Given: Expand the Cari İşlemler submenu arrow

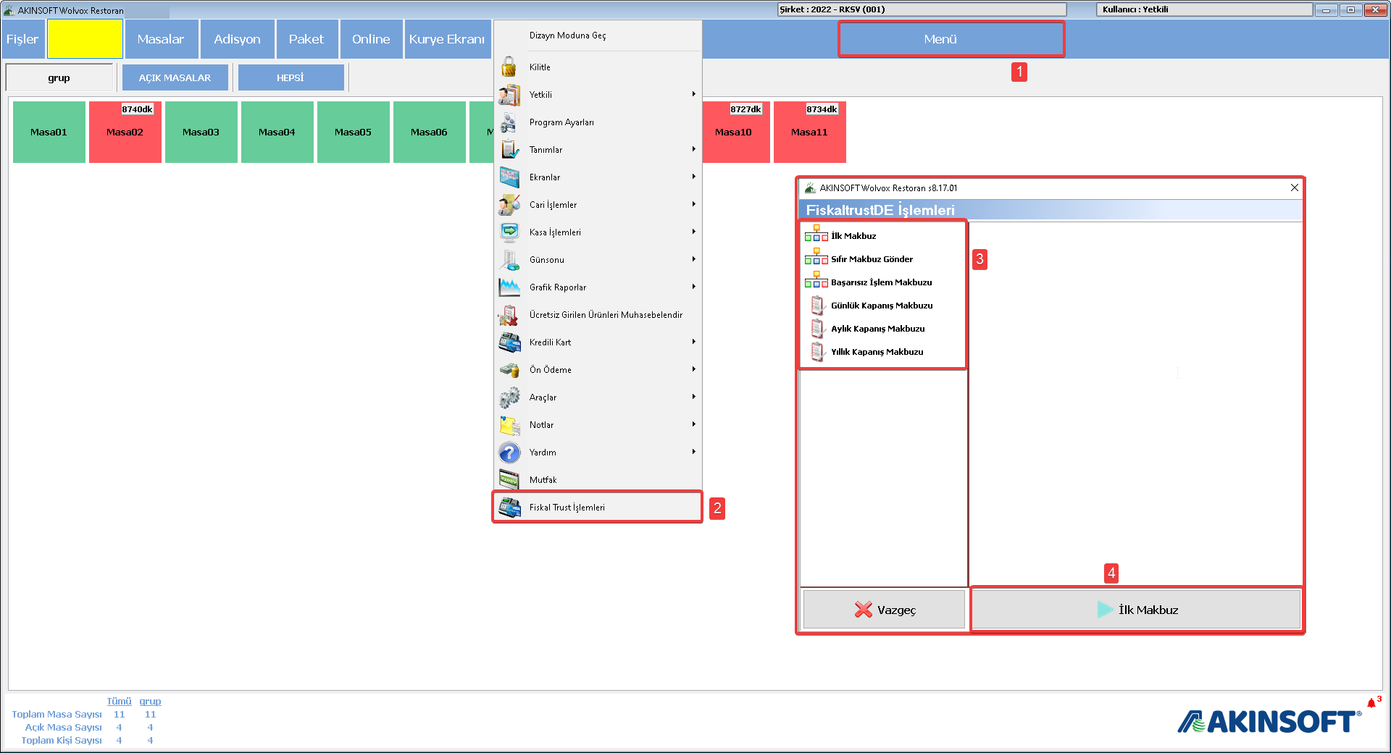Looking at the screenshot, I should tap(693, 204).
